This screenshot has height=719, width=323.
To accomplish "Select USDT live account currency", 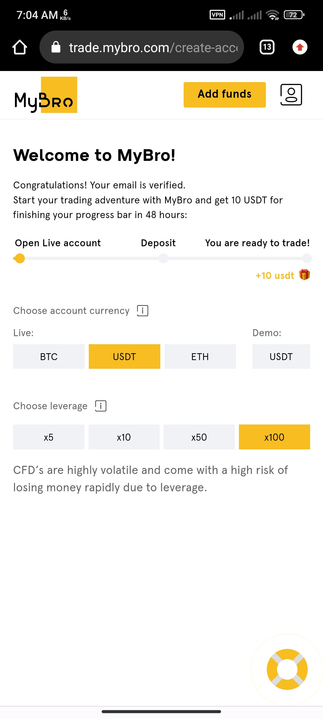I will (124, 357).
